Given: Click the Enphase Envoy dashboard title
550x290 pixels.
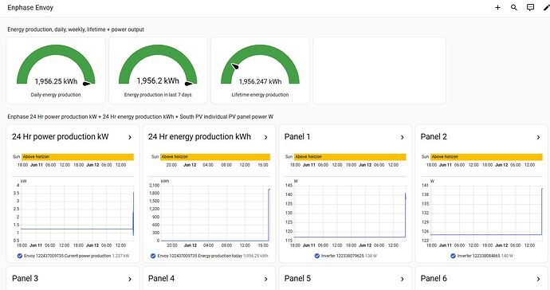Looking at the screenshot, I should [x=30, y=7].
